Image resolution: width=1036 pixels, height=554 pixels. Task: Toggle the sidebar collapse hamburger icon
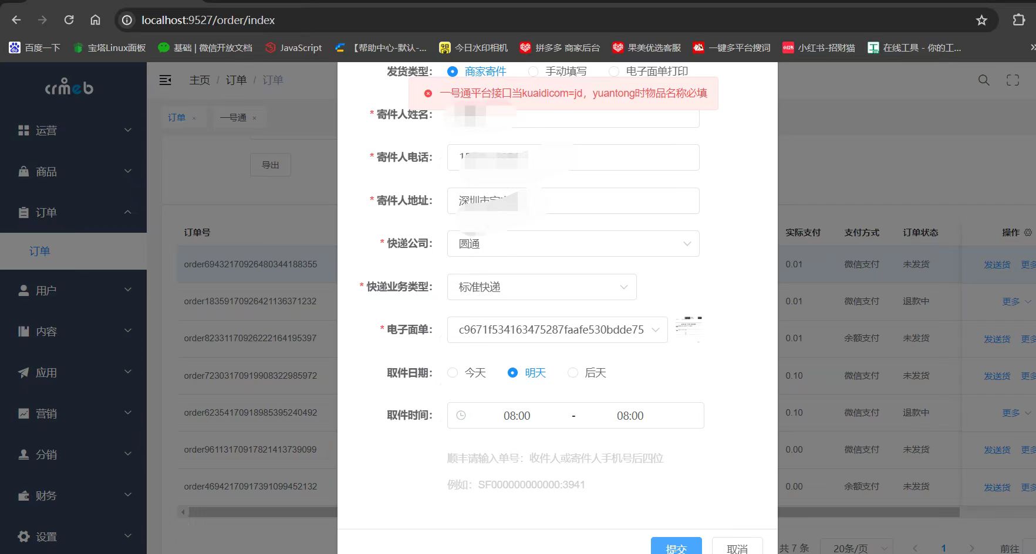[x=166, y=80]
